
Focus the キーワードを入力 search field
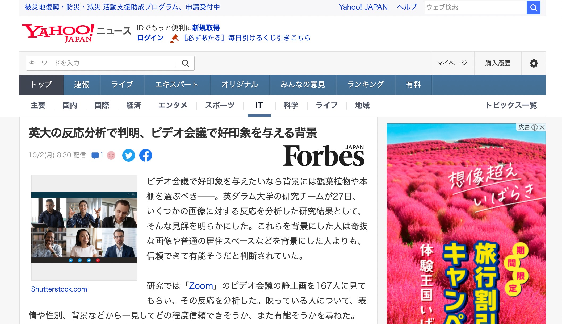point(101,63)
